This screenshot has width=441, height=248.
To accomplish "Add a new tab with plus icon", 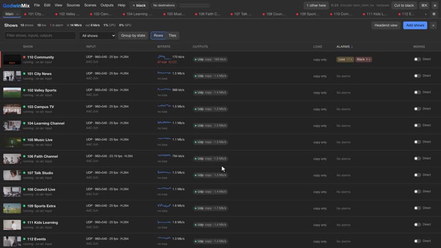I will pos(426,14).
